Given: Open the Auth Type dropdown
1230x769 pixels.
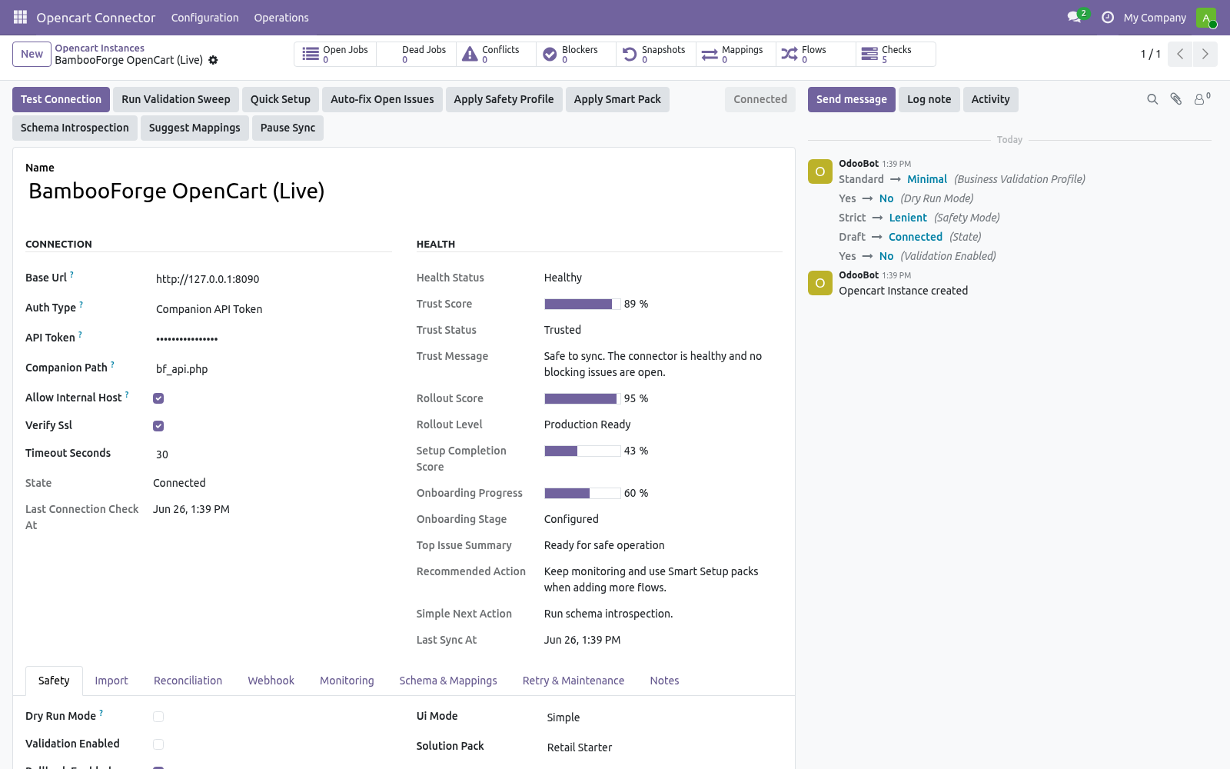Looking at the screenshot, I should click(x=272, y=309).
